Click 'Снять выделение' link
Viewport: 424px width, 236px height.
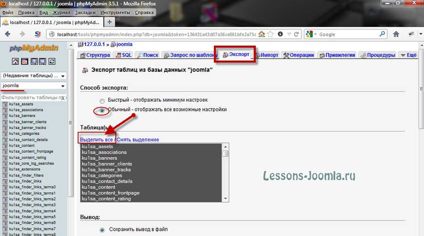tap(138, 140)
